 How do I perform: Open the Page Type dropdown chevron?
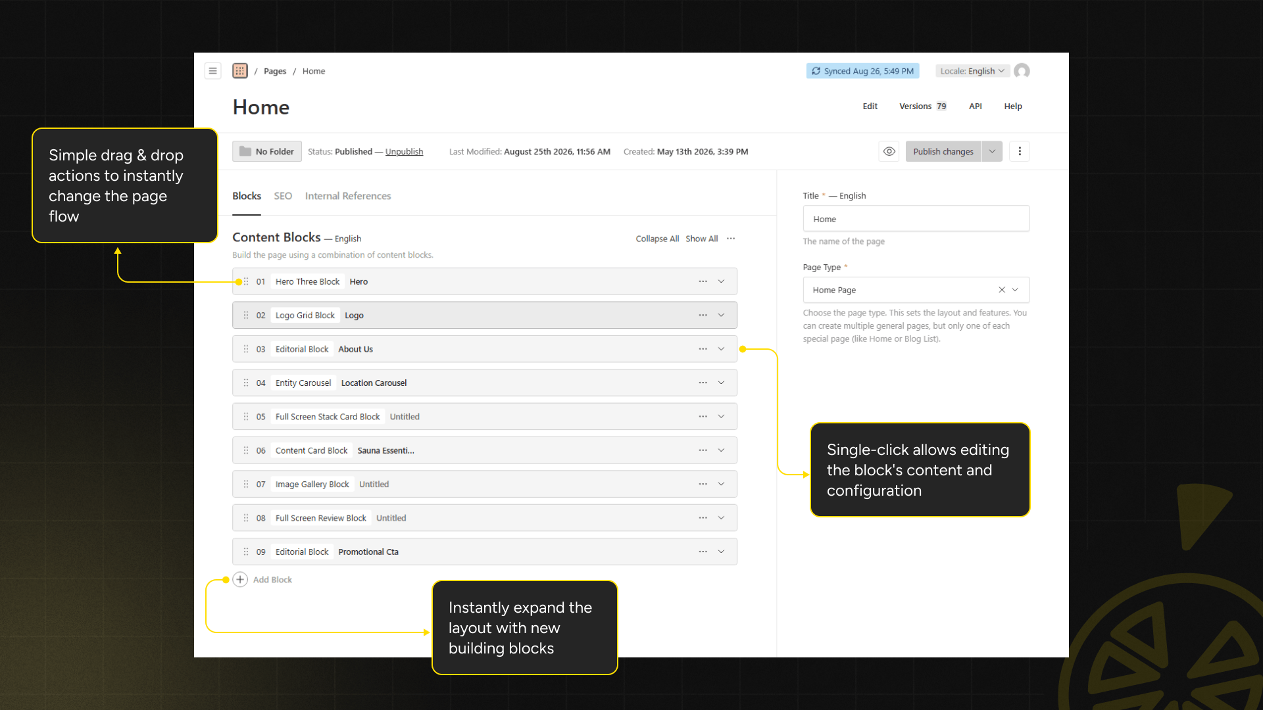1016,290
